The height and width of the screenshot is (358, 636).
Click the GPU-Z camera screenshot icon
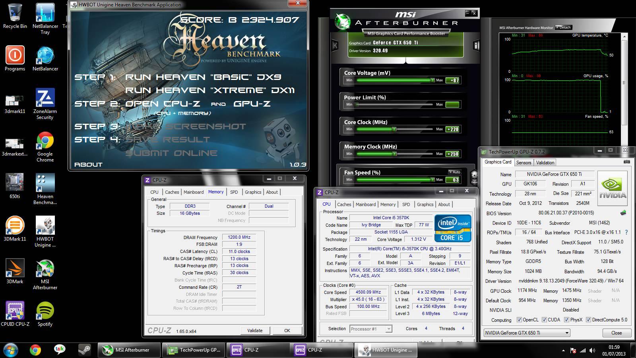click(x=627, y=162)
